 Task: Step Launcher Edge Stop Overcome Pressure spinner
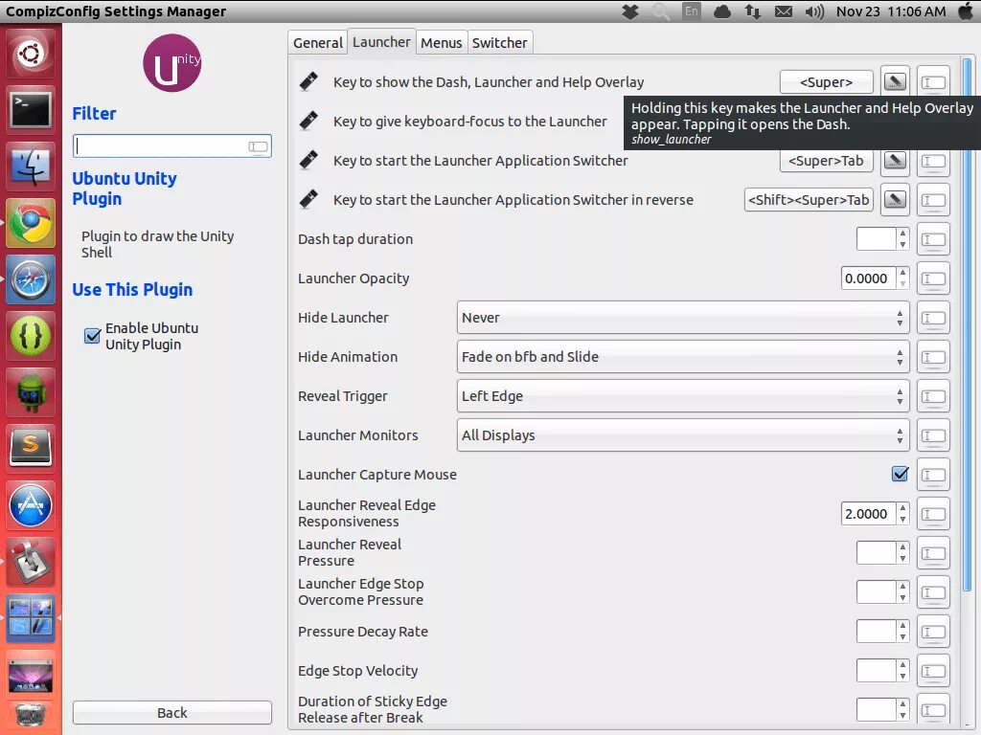pyautogui.click(x=902, y=591)
